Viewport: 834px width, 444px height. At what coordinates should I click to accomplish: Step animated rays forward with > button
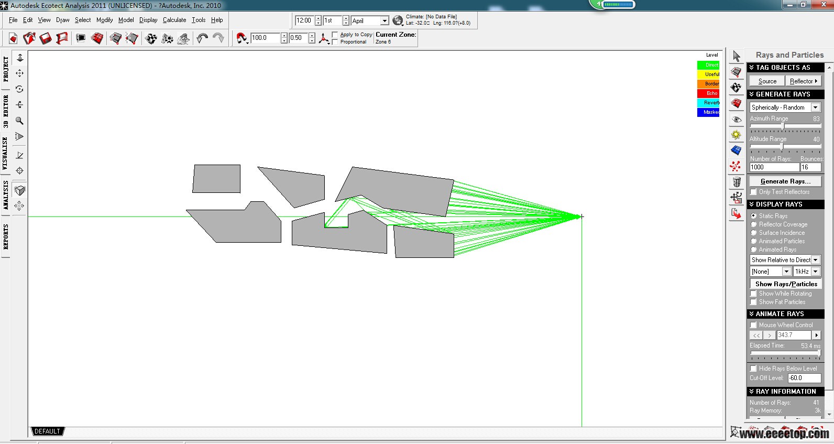tap(769, 335)
